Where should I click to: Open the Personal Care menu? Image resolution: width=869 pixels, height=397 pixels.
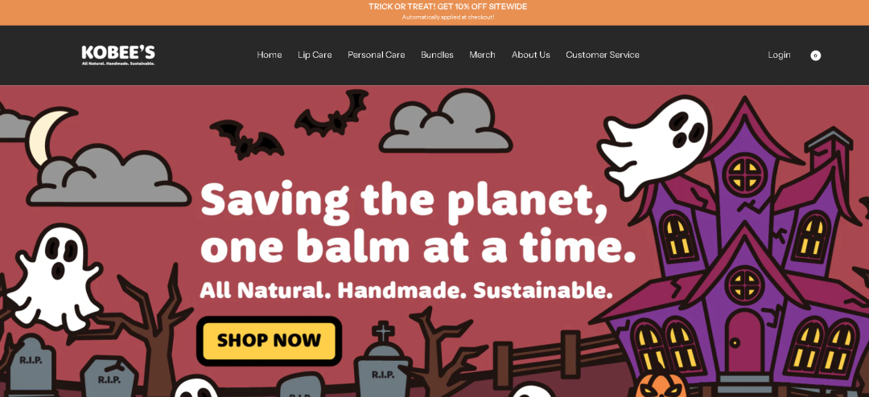[377, 55]
